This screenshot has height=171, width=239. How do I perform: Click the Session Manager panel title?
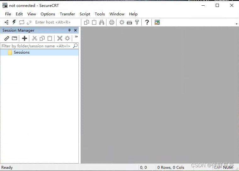click(x=19, y=30)
